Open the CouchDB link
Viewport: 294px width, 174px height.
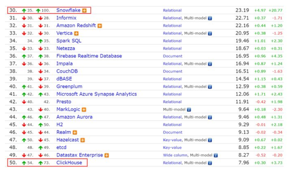(x=67, y=71)
